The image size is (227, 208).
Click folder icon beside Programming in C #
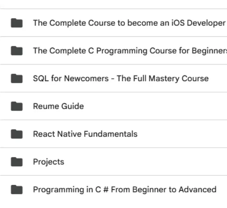pos(17,190)
